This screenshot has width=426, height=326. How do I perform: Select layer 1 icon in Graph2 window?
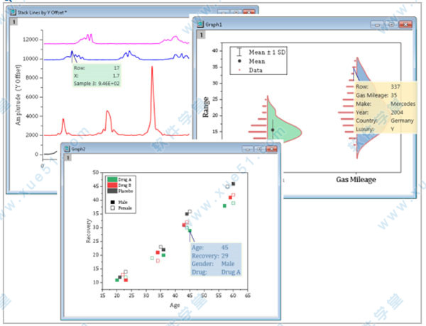point(68,157)
